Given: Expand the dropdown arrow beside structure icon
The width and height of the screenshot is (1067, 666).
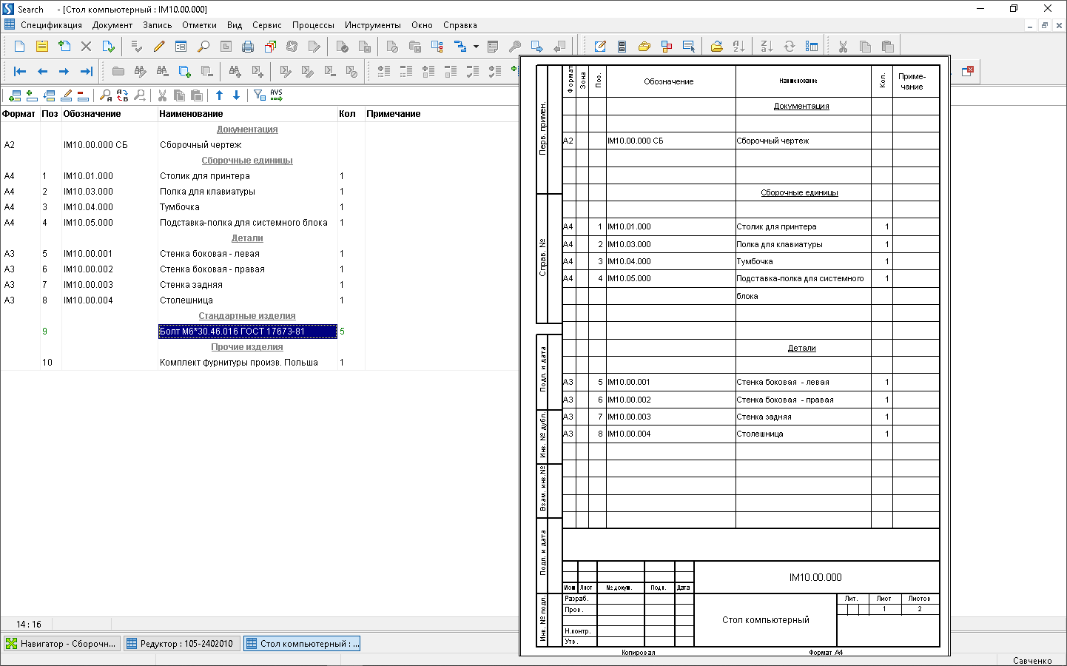Looking at the screenshot, I should pos(476,47).
